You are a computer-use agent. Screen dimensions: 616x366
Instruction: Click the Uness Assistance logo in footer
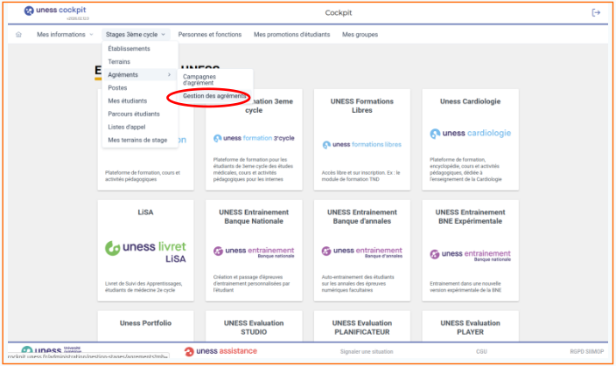point(220,351)
